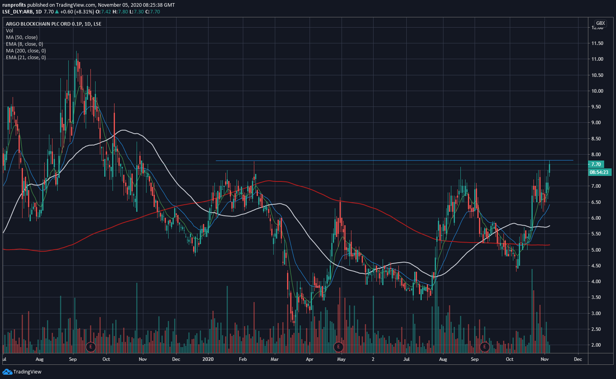616x379 pixels.
Task: Click the Mar label on time axis
Action: click(274, 359)
